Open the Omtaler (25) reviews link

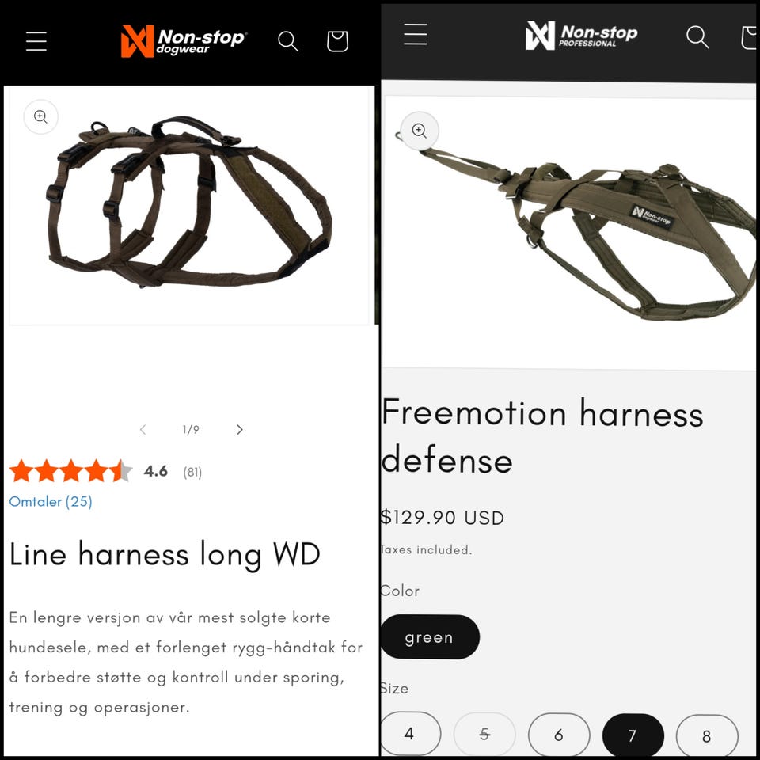click(51, 501)
